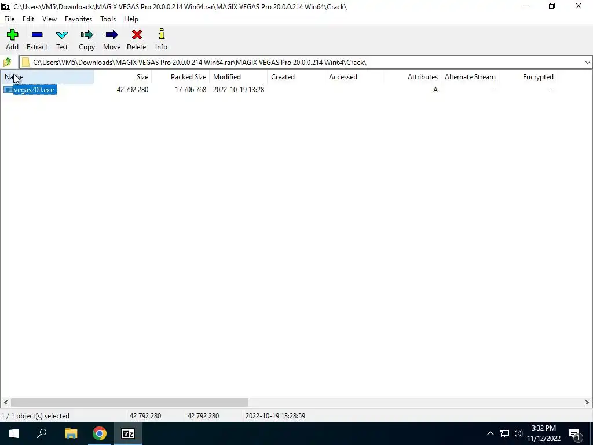Viewport: 593px width, 445px height.
Task: Open the File menu
Action: 9,19
